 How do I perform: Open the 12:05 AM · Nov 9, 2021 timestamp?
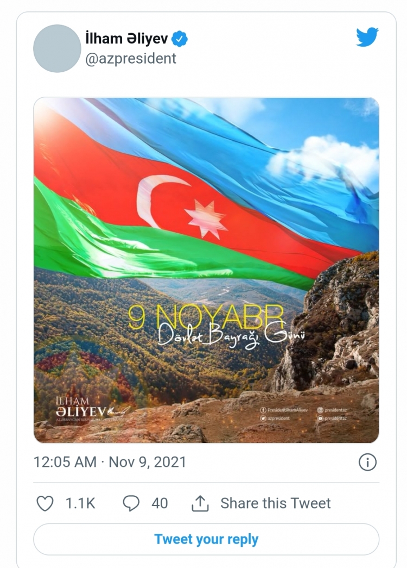110,462
